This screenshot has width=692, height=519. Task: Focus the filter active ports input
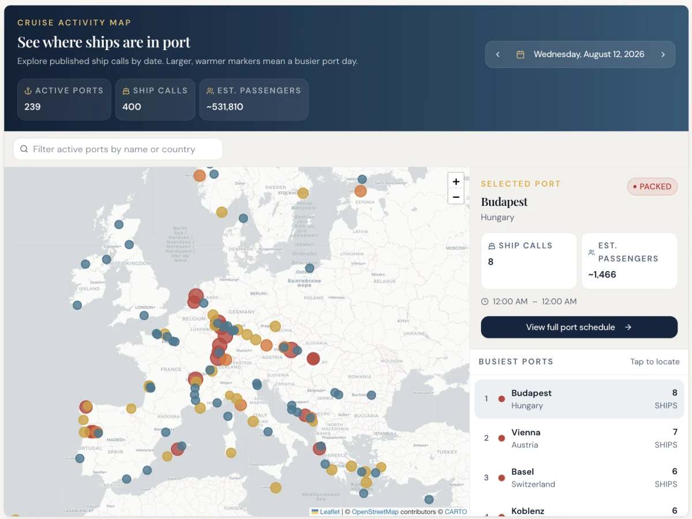[118, 149]
